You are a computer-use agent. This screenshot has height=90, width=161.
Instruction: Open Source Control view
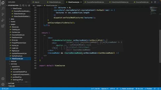click(x=3, y=14)
